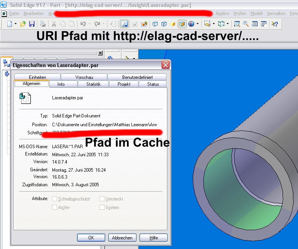The height and width of the screenshot is (249, 298).
Task: Switch to the Statistik tab
Action: pyautogui.click(x=93, y=84)
